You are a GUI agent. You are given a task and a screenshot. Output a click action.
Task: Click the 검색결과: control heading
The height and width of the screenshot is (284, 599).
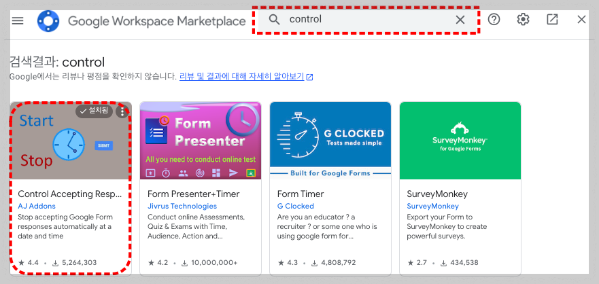pyautogui.click(x=56, y=62)
